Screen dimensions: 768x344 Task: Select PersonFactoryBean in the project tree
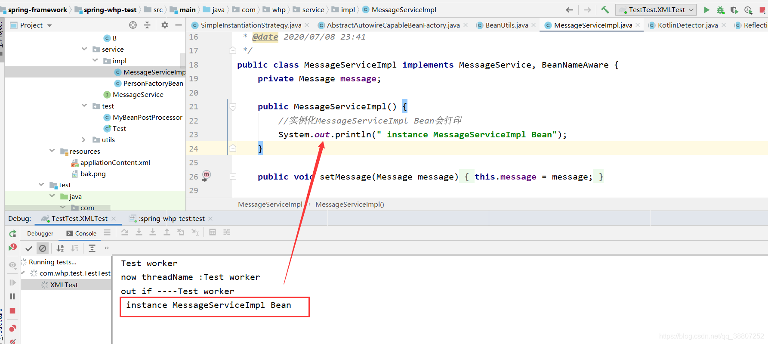pyautogui.click(x=153, y=83)
